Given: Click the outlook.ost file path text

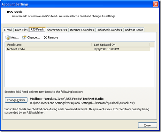Looking at the screenshot, I should click(x=82, y=103).
